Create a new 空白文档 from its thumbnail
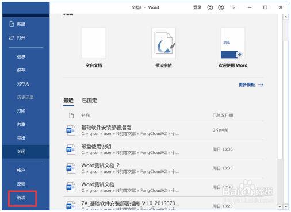The image size is (291, 212). click(x=94, y=43)
